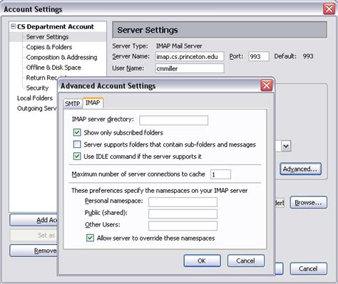Image resolution: width=338 pixels, height=284 pixels.
Task: Uncheck Allow server to override namespaces
Action: coord(90,238)
